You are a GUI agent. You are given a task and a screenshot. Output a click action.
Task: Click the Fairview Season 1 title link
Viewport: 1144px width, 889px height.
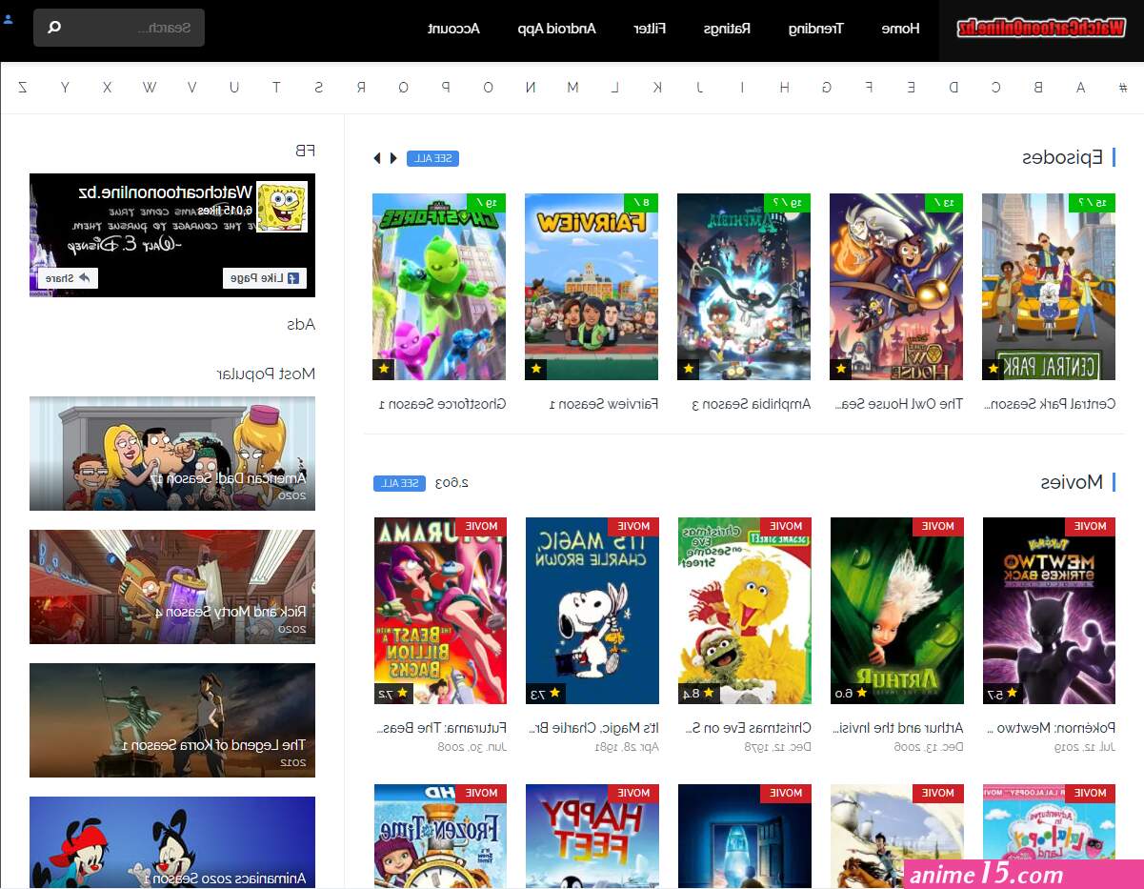[x=604, y=404]
